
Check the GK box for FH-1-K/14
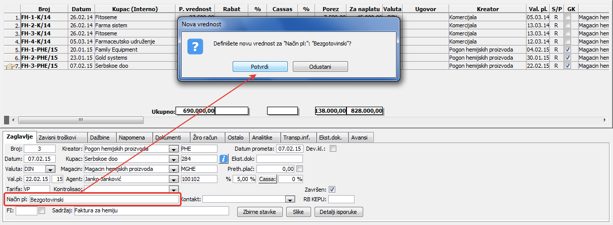(567, 17)
